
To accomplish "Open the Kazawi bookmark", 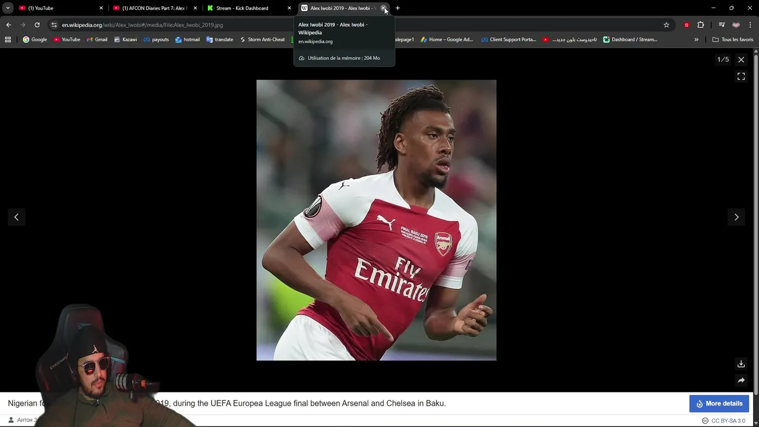I will (125, 40).
